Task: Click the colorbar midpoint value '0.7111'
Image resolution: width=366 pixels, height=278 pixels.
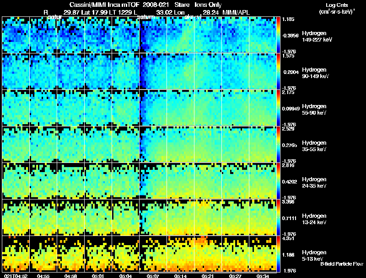Action: coord(290,218)
